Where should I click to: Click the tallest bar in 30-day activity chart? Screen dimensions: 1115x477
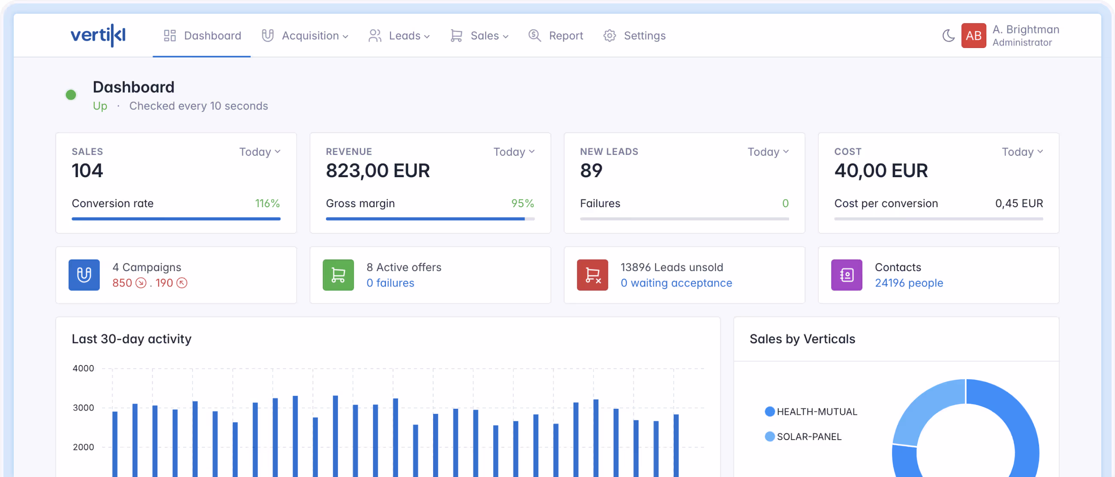tap(335, 436)
